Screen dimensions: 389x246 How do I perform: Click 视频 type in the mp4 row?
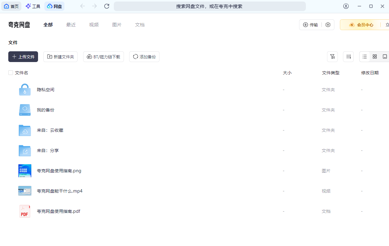(326, 191)
